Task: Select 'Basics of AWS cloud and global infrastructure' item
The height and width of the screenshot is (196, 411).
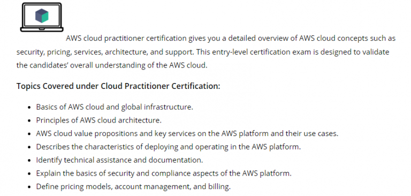Action: coord(115,107)
